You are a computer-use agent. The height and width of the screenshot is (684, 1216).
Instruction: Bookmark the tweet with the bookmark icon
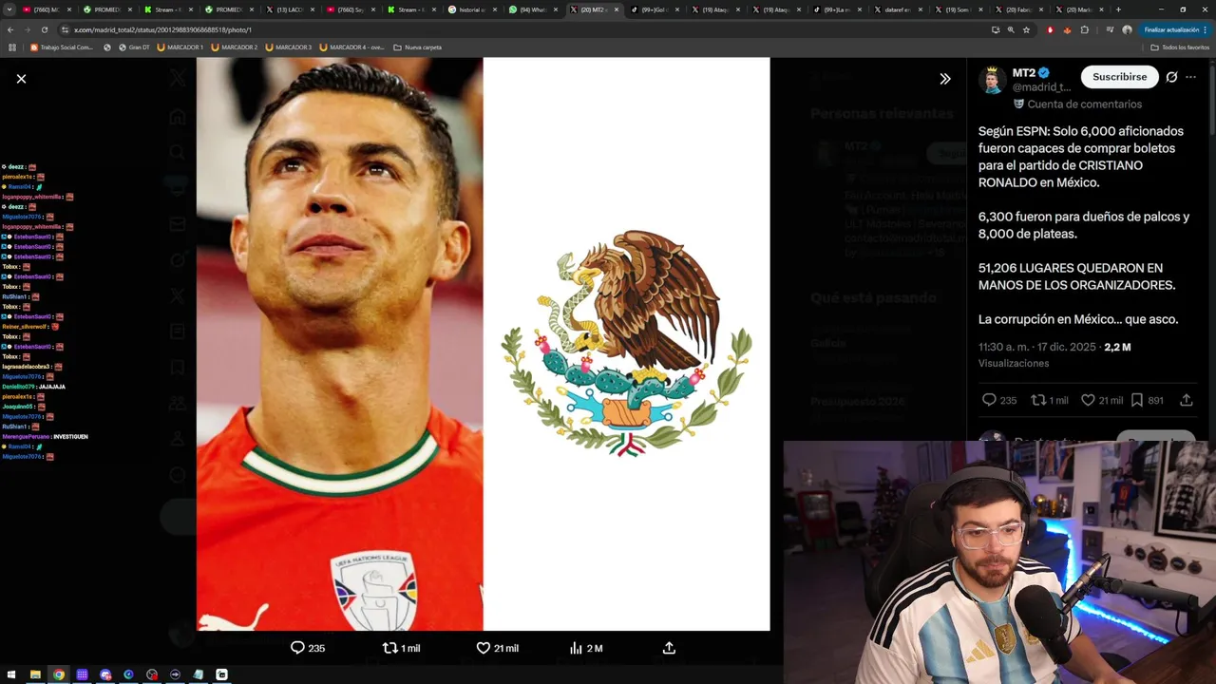tap(1137, 400)
